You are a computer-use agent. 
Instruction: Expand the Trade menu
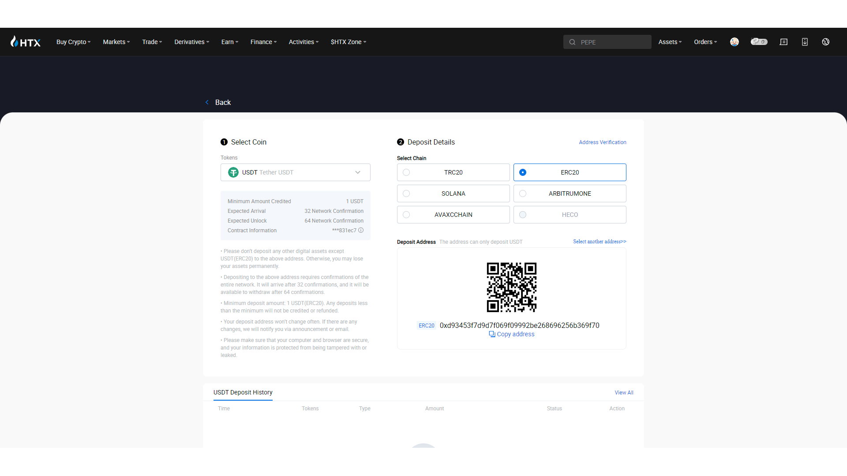click(152, 42)
